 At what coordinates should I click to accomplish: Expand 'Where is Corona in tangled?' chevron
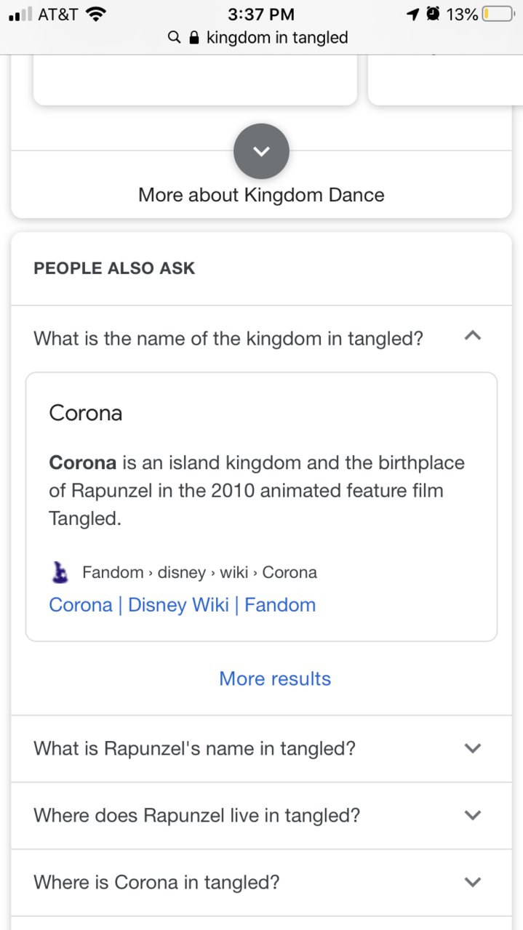pos(473,882)
